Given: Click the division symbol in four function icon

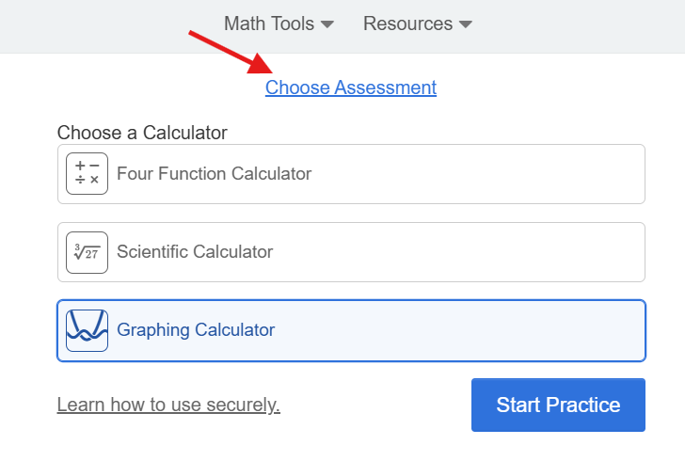Looking at the screenshot, I should tap(80, 180).
